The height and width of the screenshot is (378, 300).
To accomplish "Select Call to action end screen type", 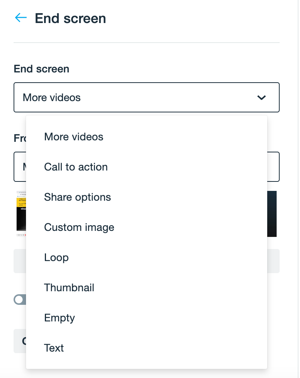I will [76, 167].
